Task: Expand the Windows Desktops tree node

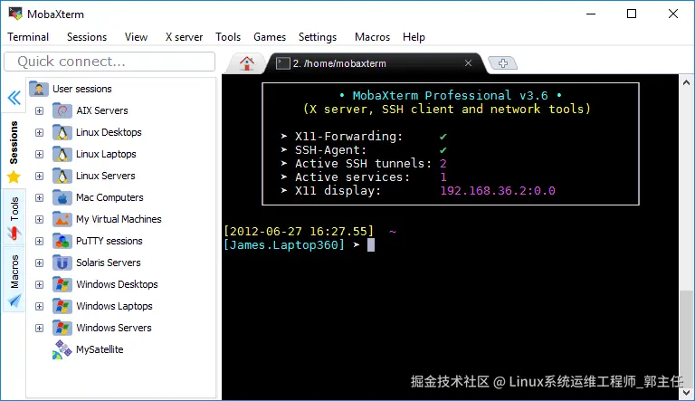Action: tap(40, 285)
